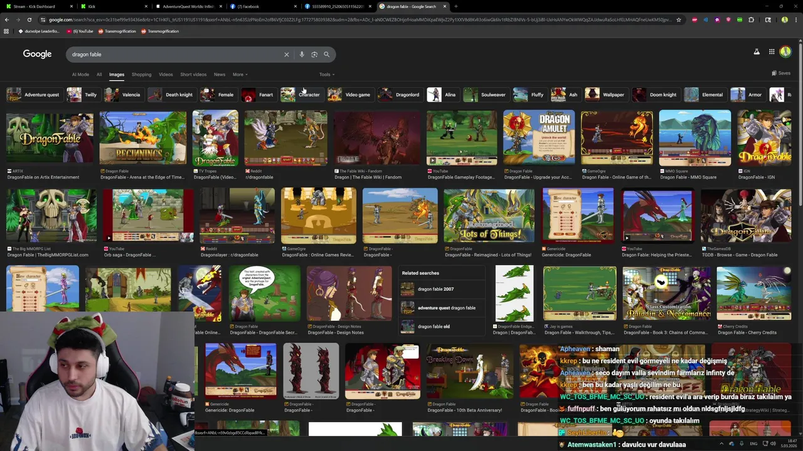Open related search 'dragon fable 2007'
The height and width of the screenshot is (451, 803).
click(442, 289)
